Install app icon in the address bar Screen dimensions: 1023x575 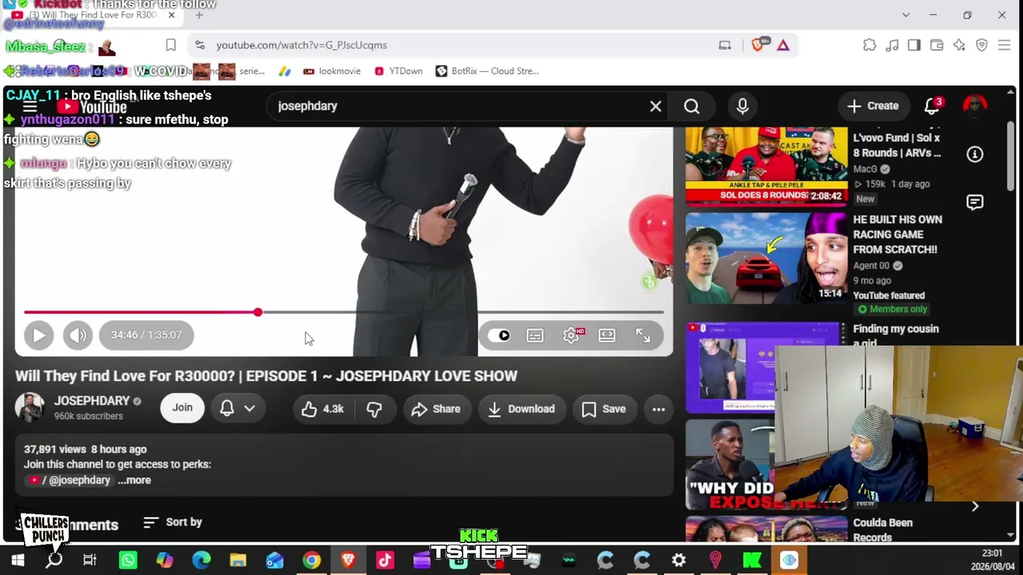[725, 46]
